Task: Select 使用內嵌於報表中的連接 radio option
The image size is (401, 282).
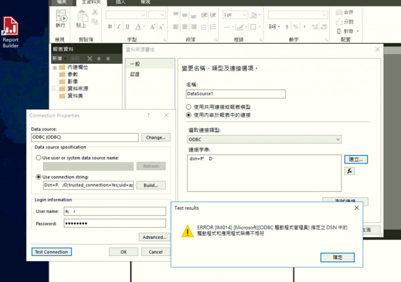Action: click(x=188, y=115)
